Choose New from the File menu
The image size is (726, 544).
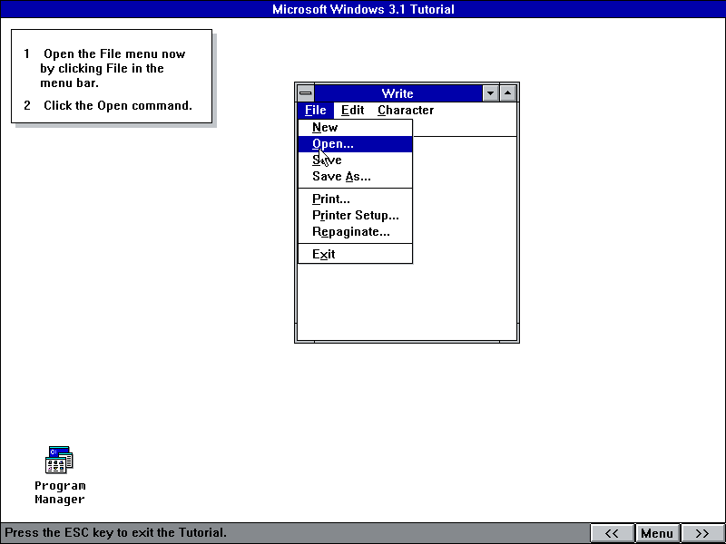[355, 128]
